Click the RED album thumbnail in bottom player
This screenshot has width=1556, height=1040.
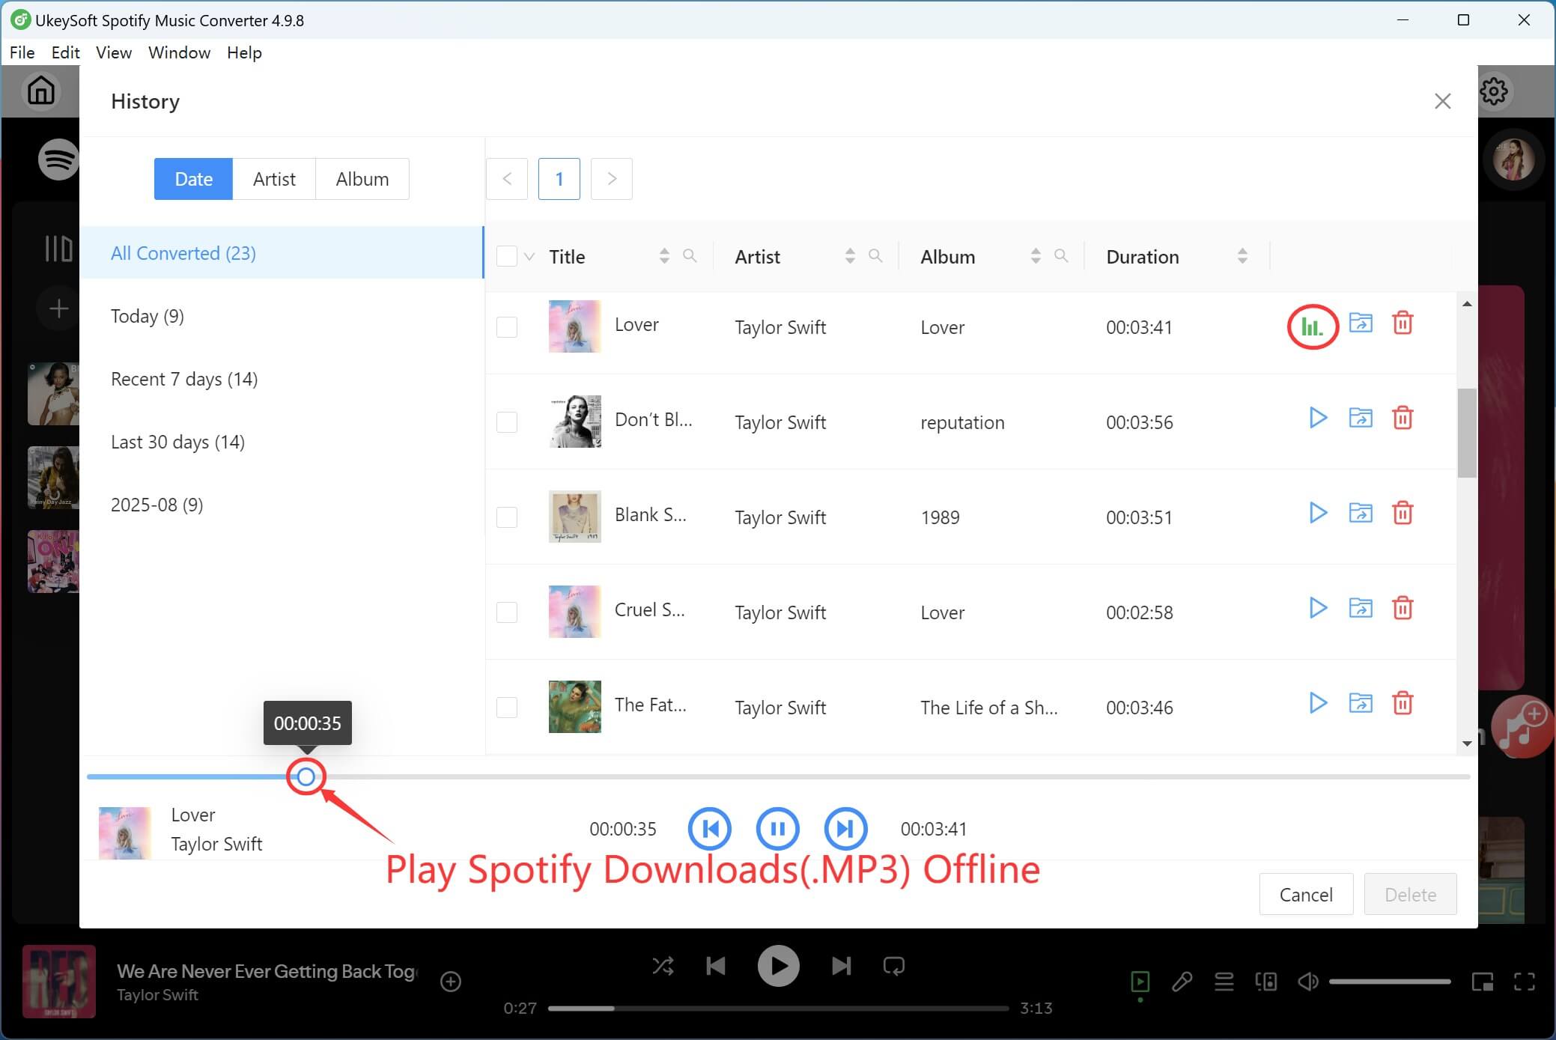[x=59, y=981]
